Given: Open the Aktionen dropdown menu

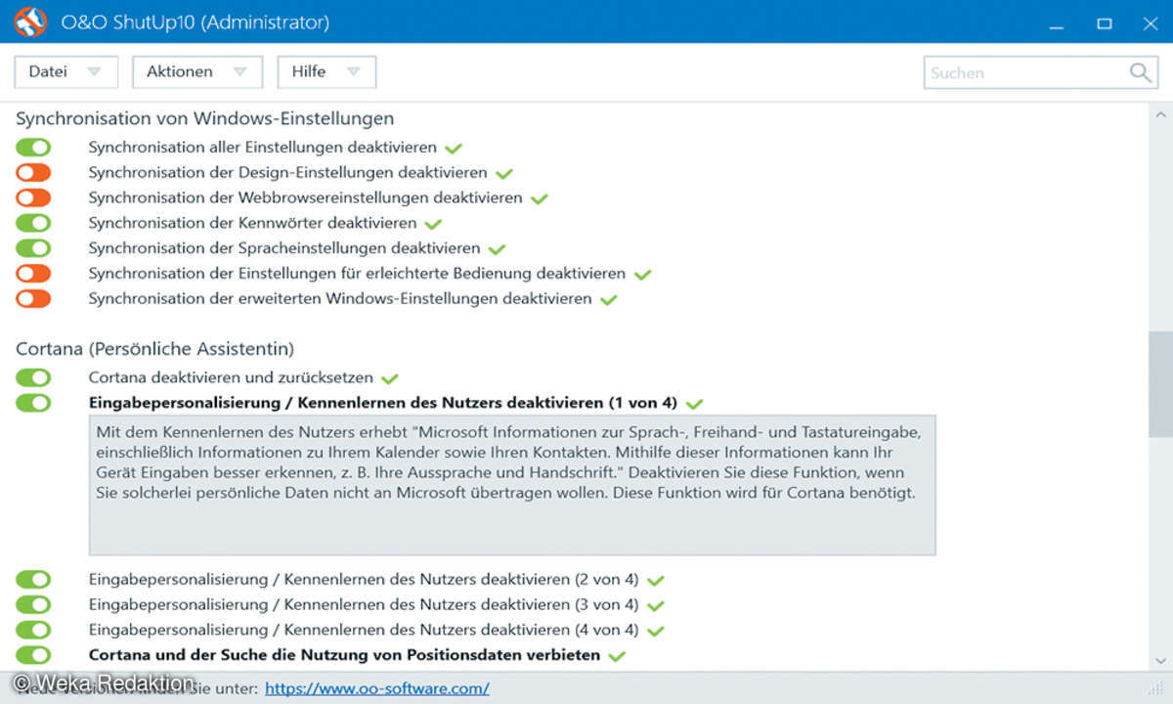Looking at the screenshot, I should pyautogui.click(x=197, y=71).
